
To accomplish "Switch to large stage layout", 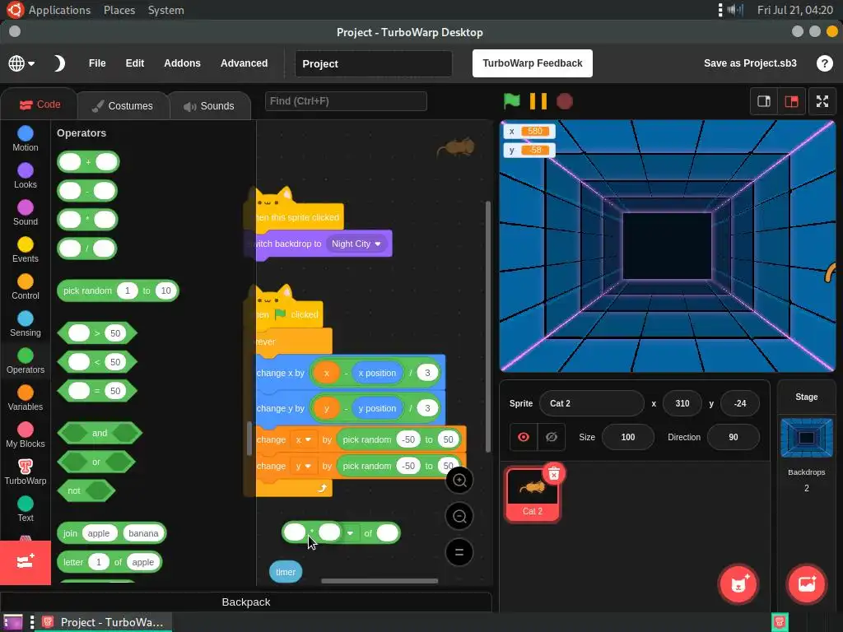I will [x=791, y=101].
